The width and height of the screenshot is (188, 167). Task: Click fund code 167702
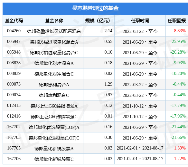click(14, 127)
